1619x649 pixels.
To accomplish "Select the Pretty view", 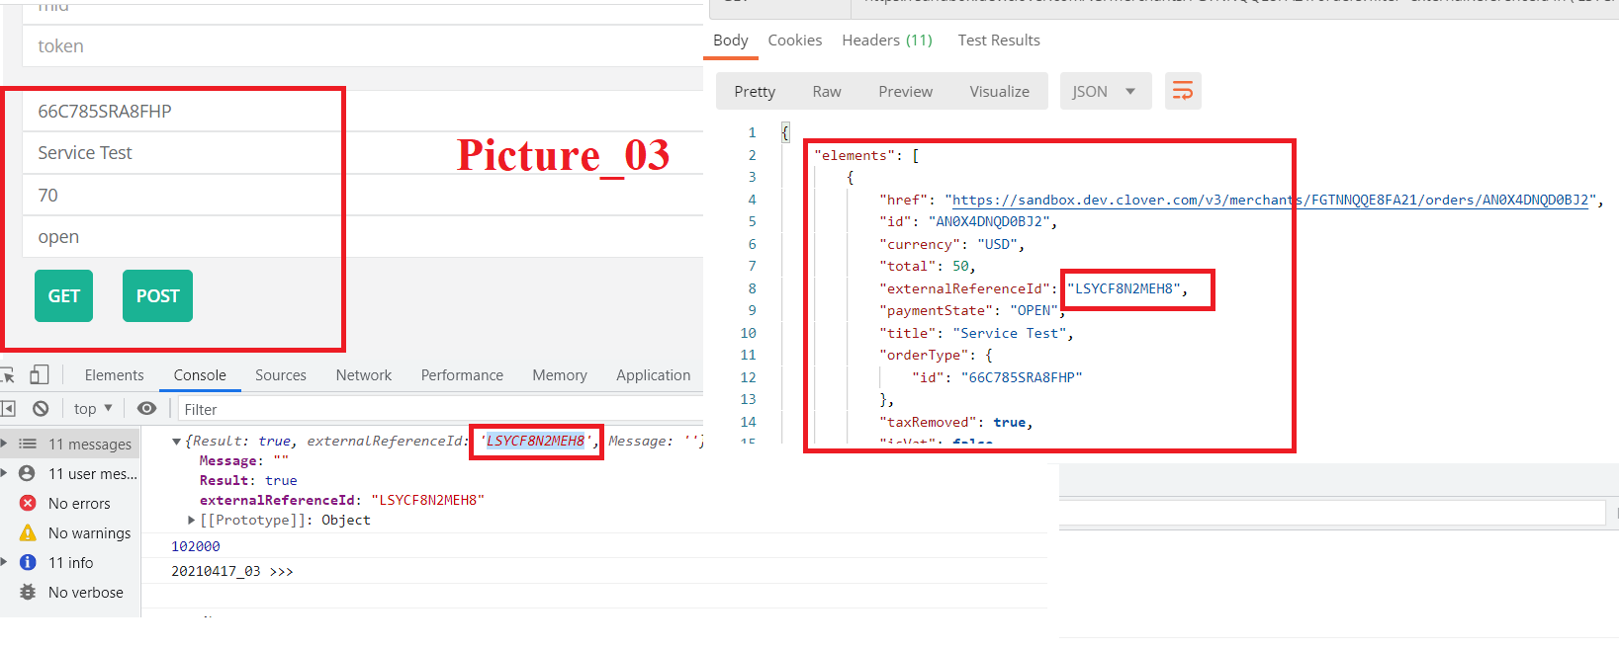I will point(755,91).
